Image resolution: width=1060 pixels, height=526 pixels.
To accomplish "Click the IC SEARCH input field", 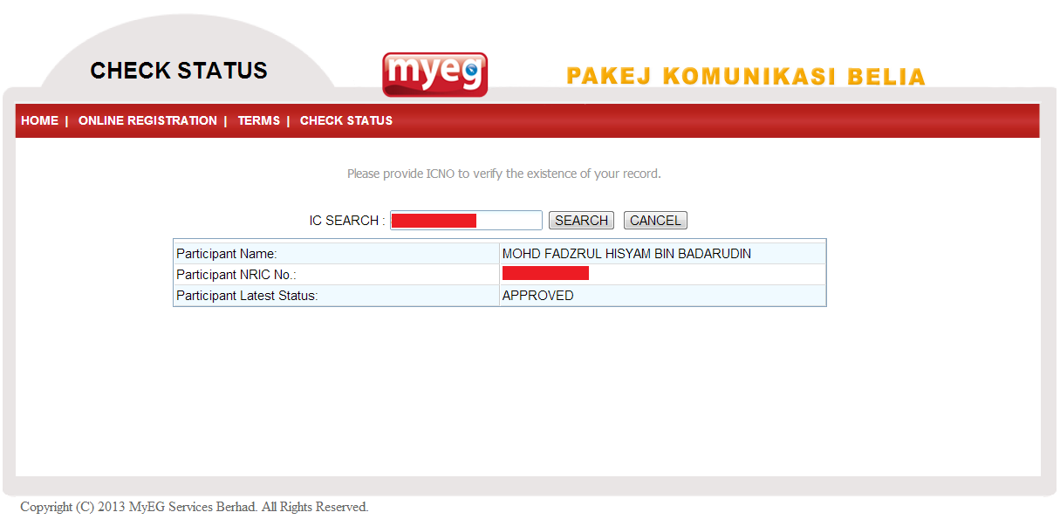I will (x=466, y=221).
